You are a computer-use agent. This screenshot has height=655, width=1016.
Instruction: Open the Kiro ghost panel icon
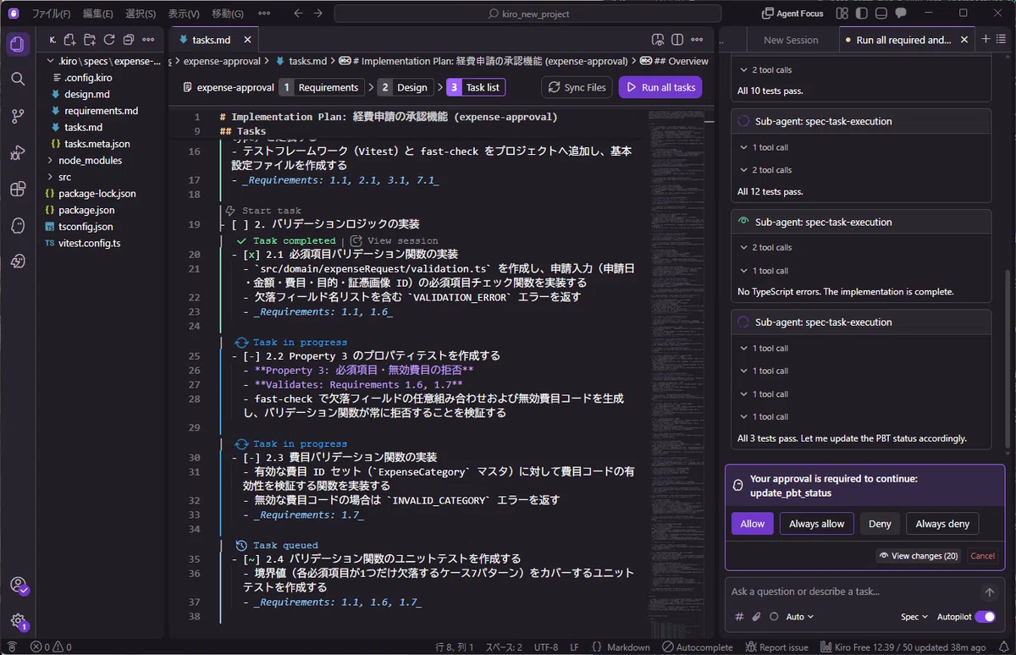point(18,226)
